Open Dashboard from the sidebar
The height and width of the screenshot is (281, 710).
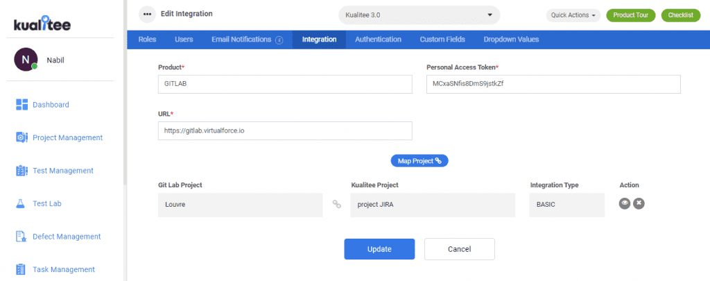point(51,105)
